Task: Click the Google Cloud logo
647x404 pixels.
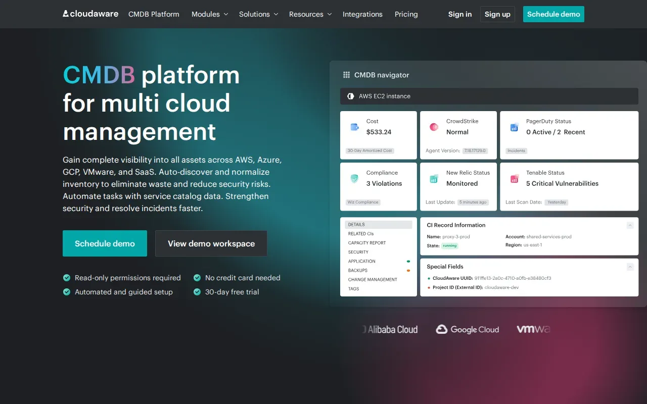Action: pos(468,330)
